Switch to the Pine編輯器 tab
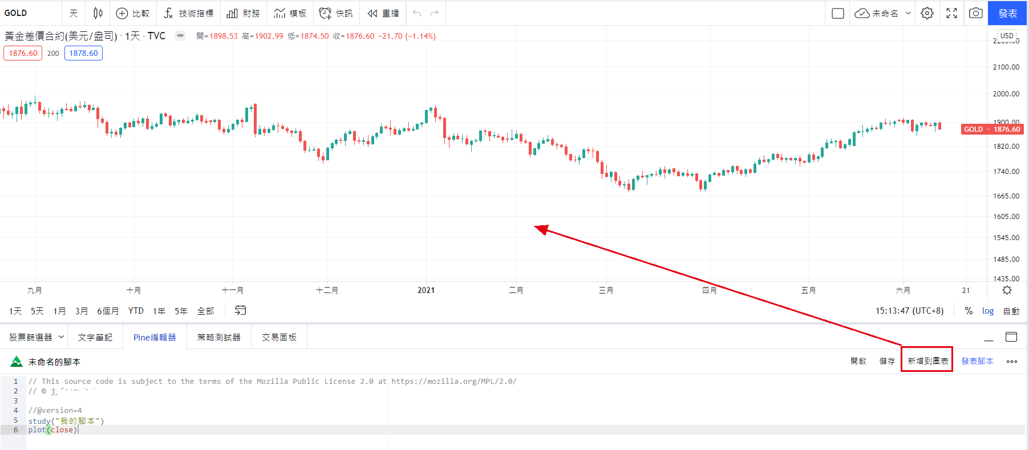This screenshot has height=450, width=1029. point(155,337)
